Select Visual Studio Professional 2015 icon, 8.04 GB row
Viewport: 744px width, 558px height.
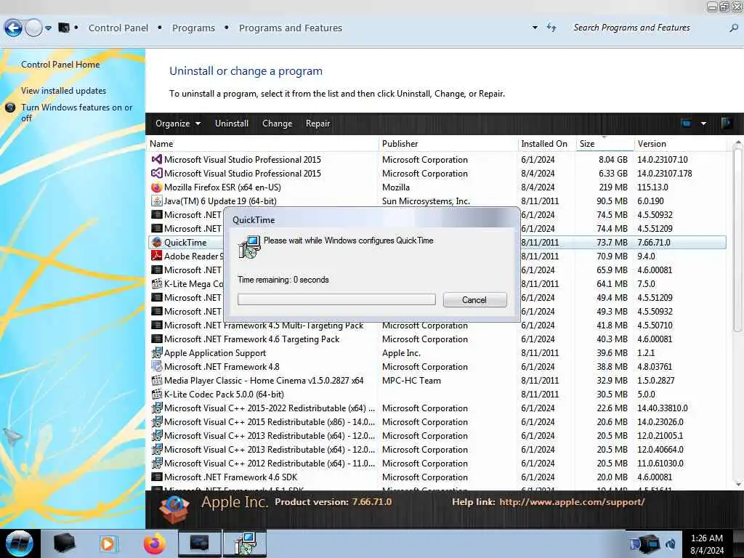pos(157,159)
